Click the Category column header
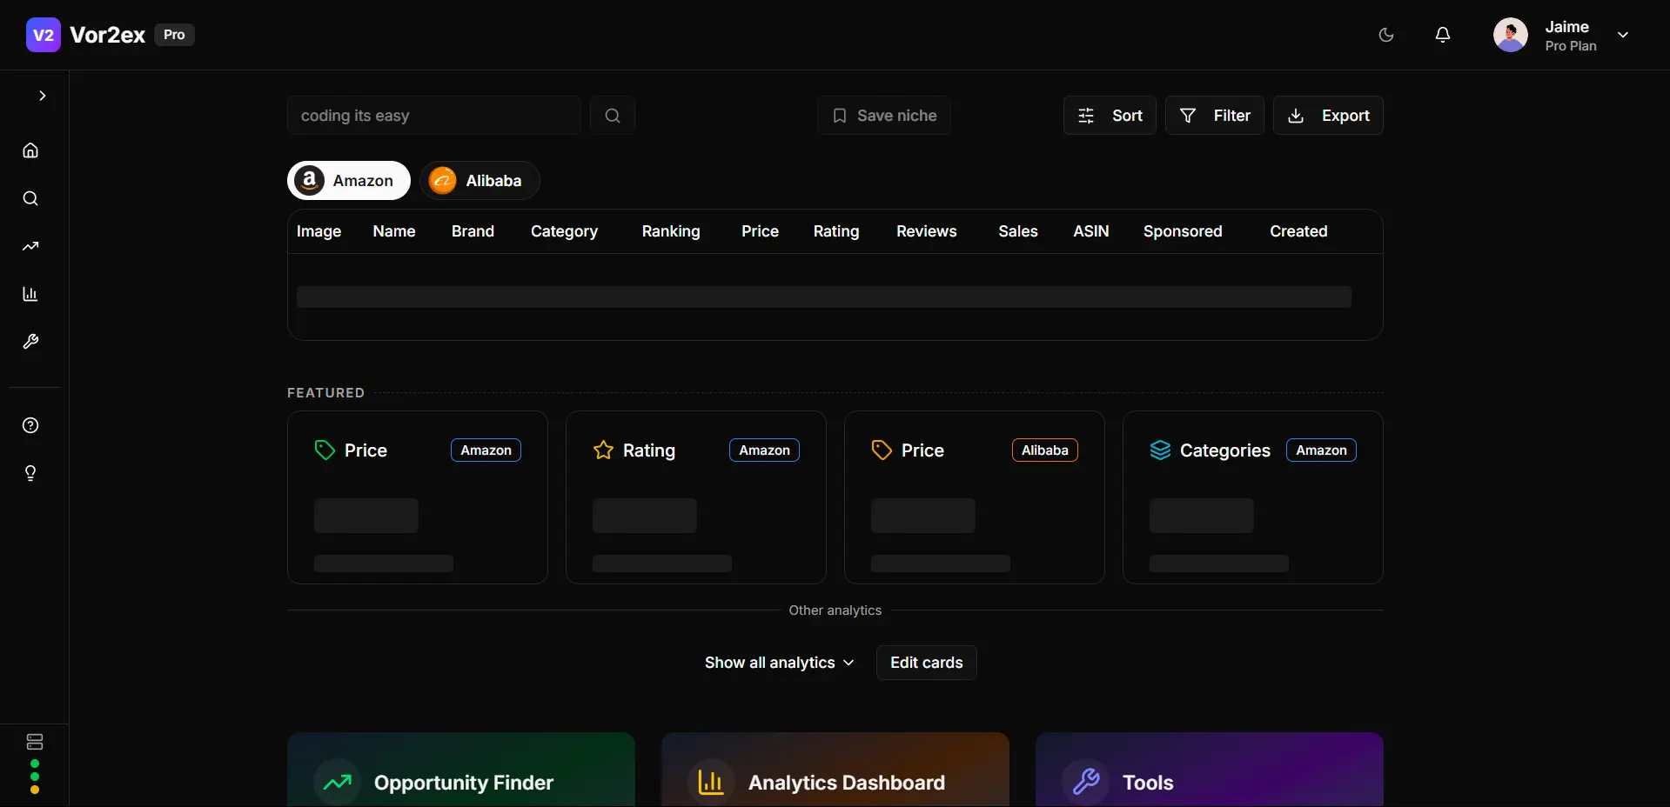Image resolution: width=1670 pixels, height=807 pixels. 564,231
